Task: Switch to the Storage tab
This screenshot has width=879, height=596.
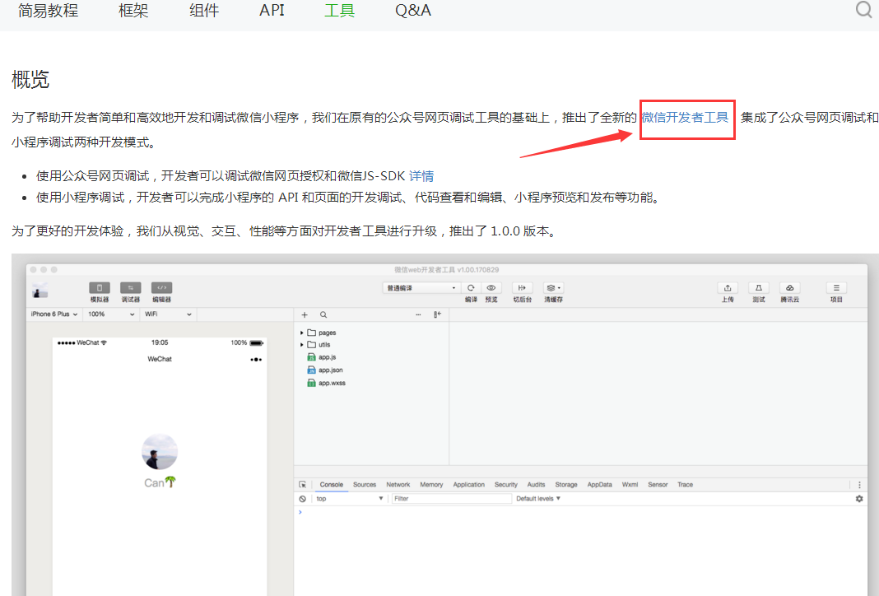Action: (566, 484)
